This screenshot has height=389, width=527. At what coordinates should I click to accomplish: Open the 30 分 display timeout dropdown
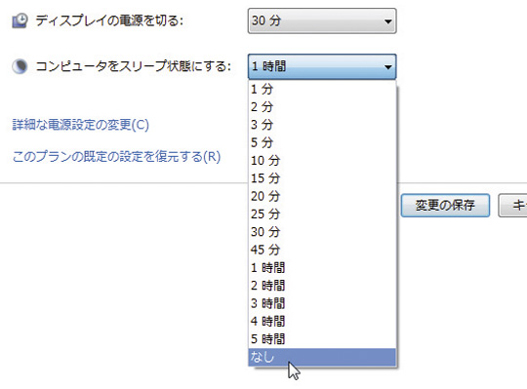(322, 20)
